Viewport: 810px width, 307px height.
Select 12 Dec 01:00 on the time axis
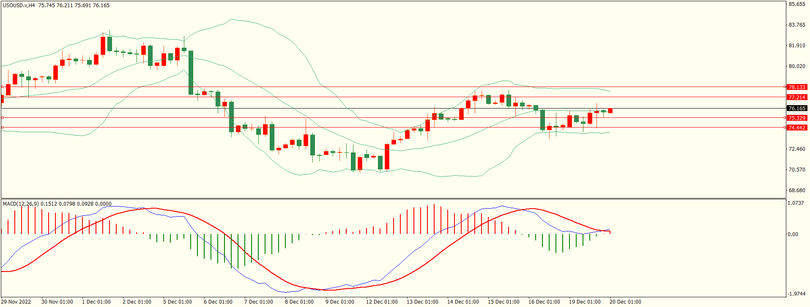[x=381, y=302]
